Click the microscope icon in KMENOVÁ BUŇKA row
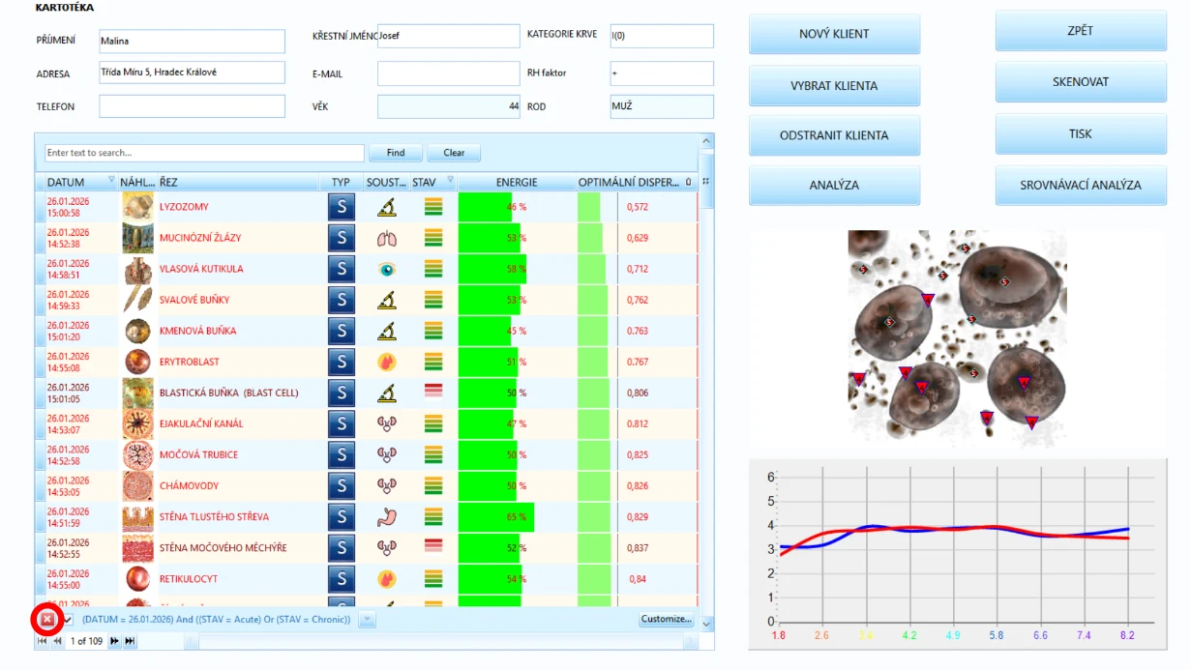 coord(387,331)
